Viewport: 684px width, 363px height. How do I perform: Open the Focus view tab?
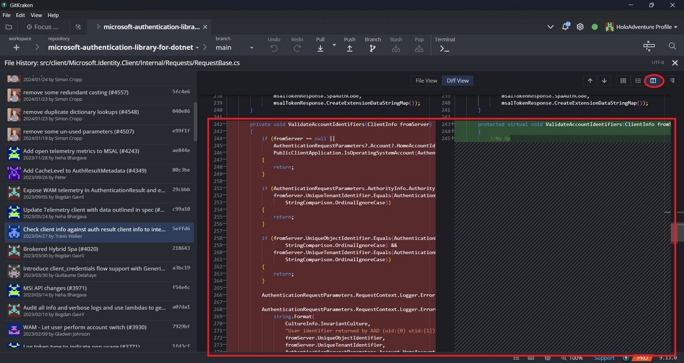pyautogui.click(x=42, y=27)
